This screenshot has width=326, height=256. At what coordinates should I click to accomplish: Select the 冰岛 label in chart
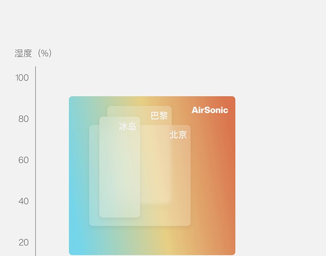click(128, 126)
